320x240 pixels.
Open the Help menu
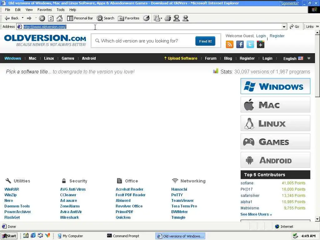pos(72,10)
